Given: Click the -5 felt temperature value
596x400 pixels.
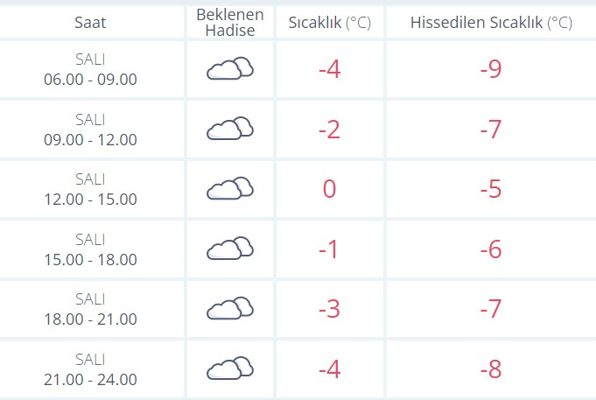Looking at the screenshot, I should point(491,188).
